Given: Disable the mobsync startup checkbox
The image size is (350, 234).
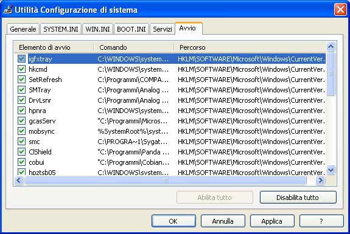Looking at the screenshot, I should (21, 131).
